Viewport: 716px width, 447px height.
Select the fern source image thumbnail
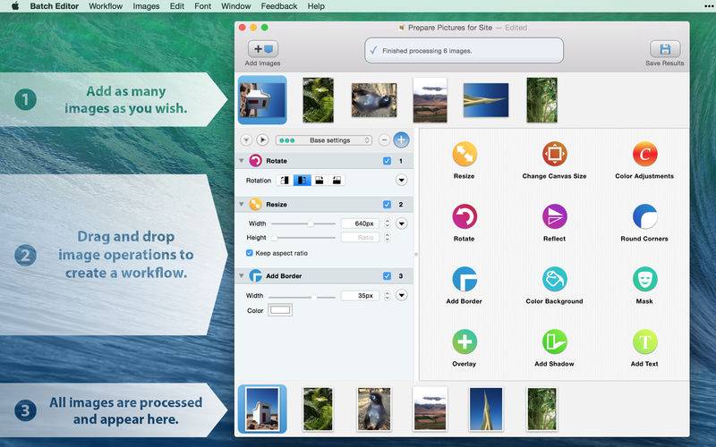(319, 100)
